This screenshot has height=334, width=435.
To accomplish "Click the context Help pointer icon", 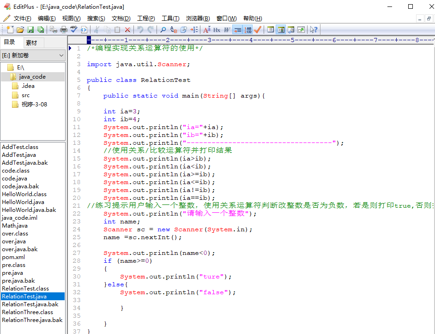I will 314,30.
